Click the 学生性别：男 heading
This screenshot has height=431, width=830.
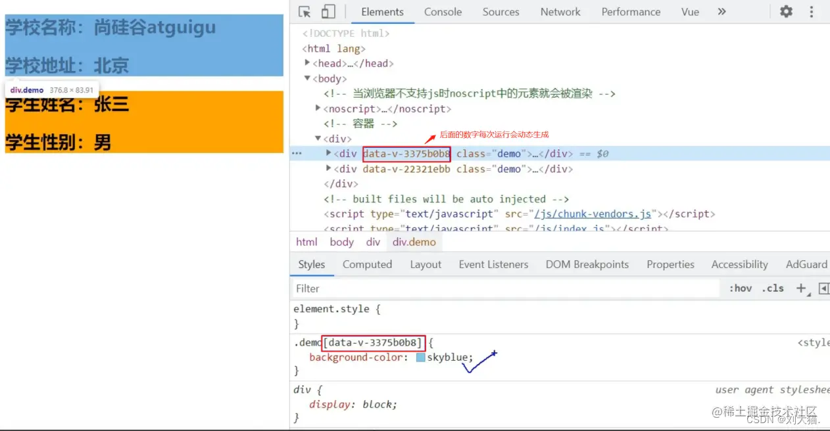(x=59, y=142)
